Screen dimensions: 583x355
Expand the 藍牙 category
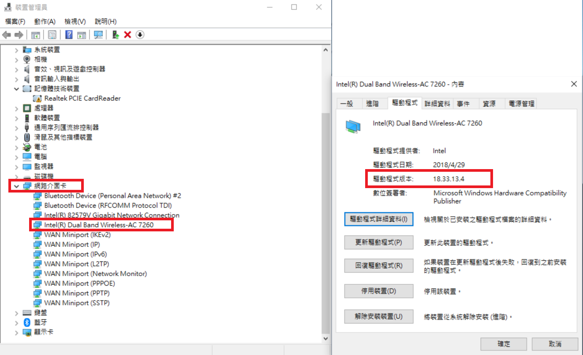[17, 323]
